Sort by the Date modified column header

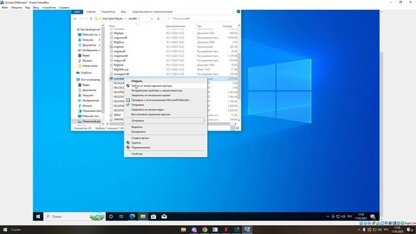[175, 26]
